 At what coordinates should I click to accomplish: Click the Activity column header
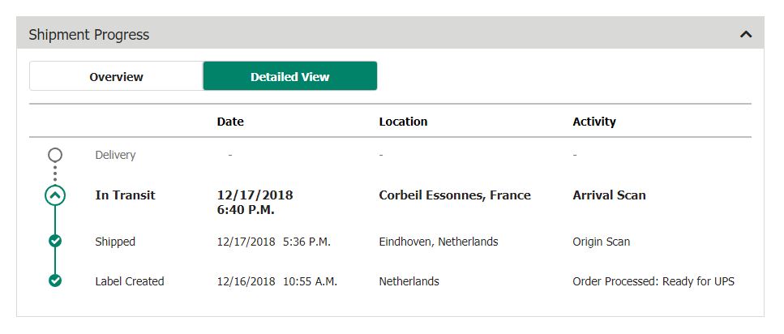coord(594,122)
